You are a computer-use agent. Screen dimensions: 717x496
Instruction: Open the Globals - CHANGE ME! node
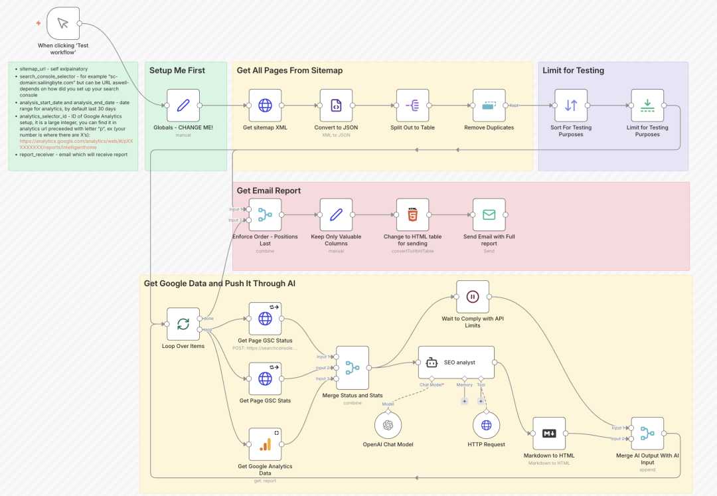[183, 105]
